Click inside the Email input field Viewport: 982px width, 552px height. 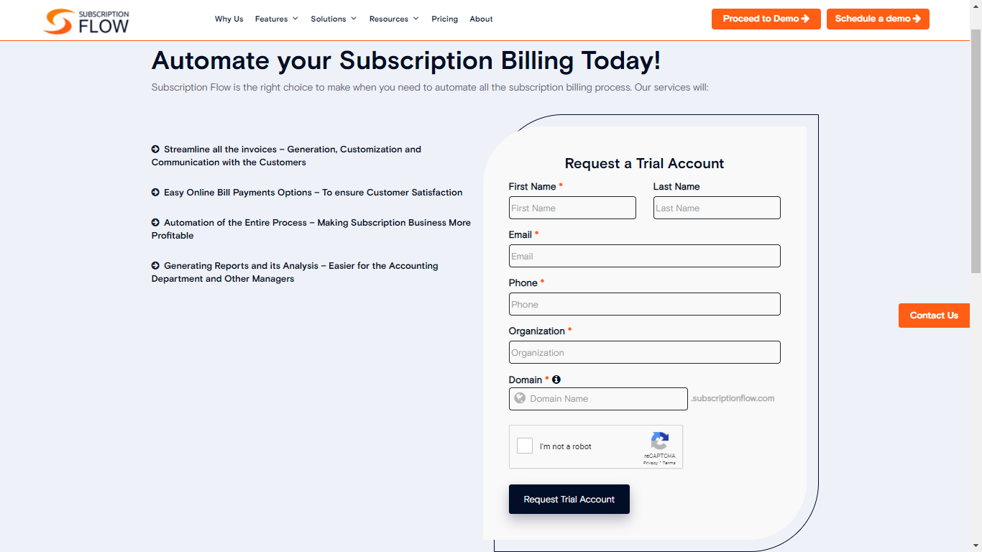point(644,256)
